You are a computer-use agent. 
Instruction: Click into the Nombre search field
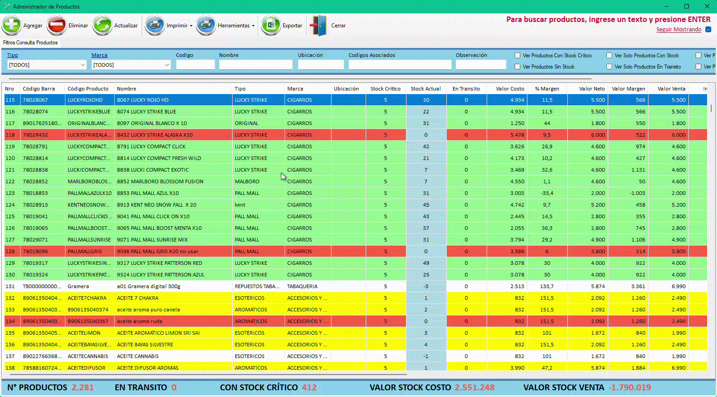pos(255,65)
